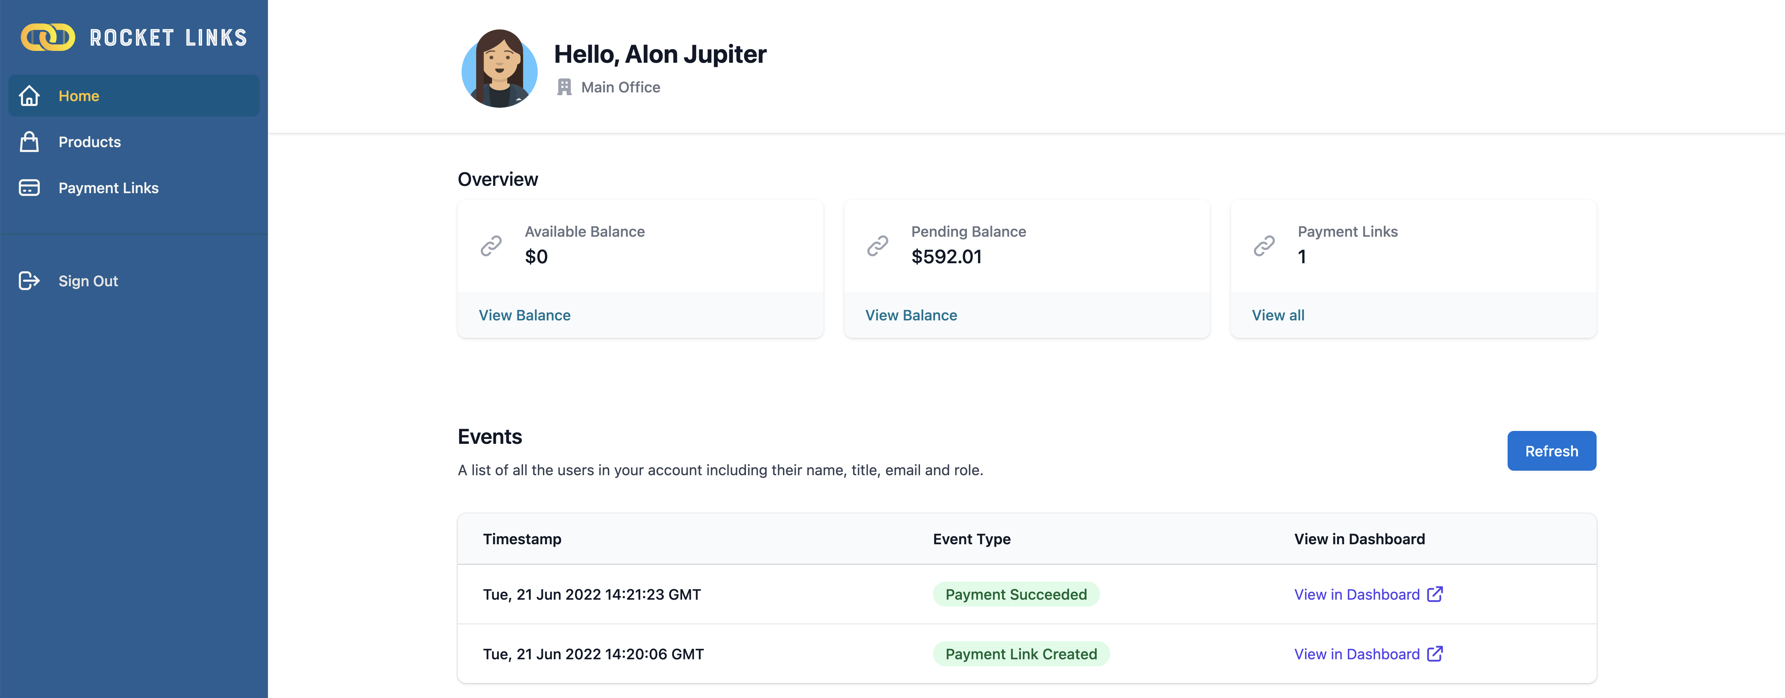
Task: Click the Payment Links count of 1
Action: pyautogui.click(x=1302, y=256)
